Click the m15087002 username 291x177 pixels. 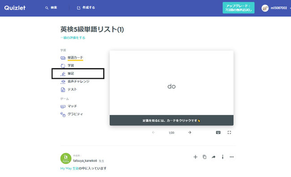pos(279,8)
